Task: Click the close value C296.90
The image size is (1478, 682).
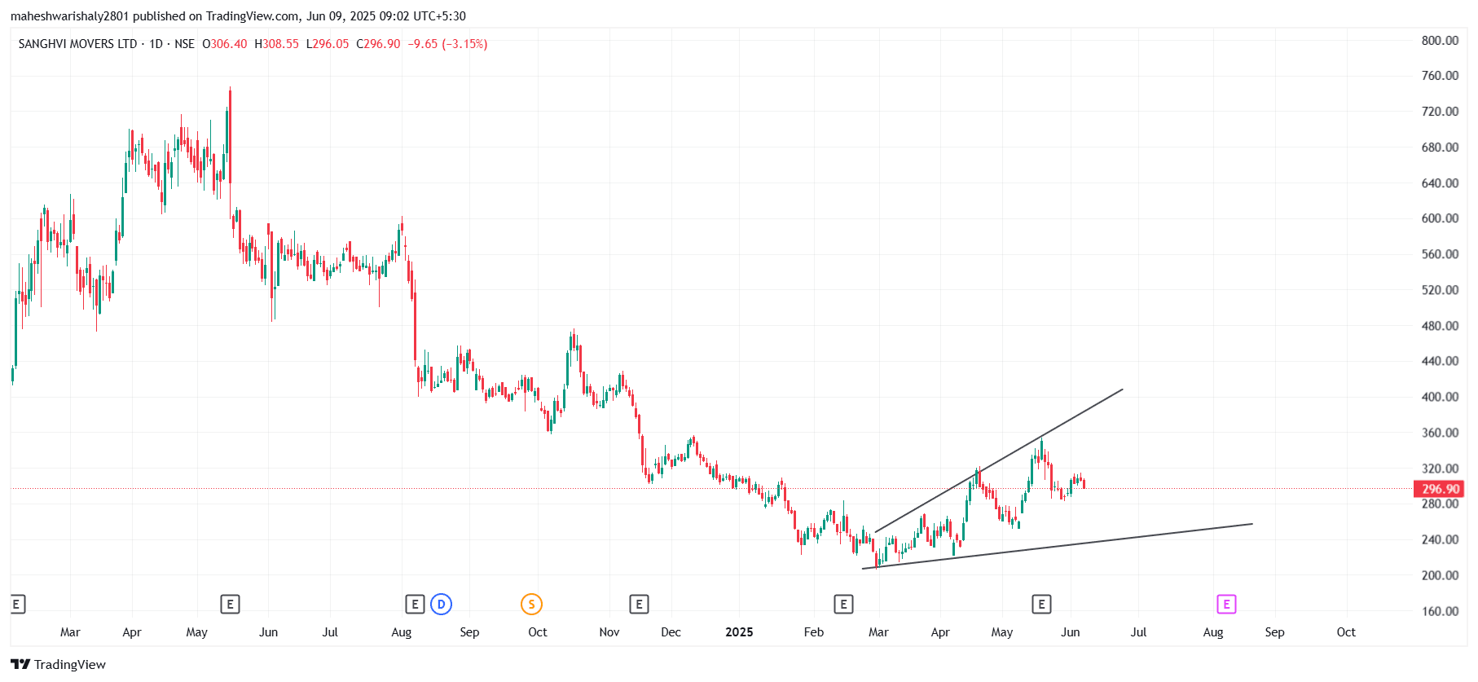Action: coord(379,44)
